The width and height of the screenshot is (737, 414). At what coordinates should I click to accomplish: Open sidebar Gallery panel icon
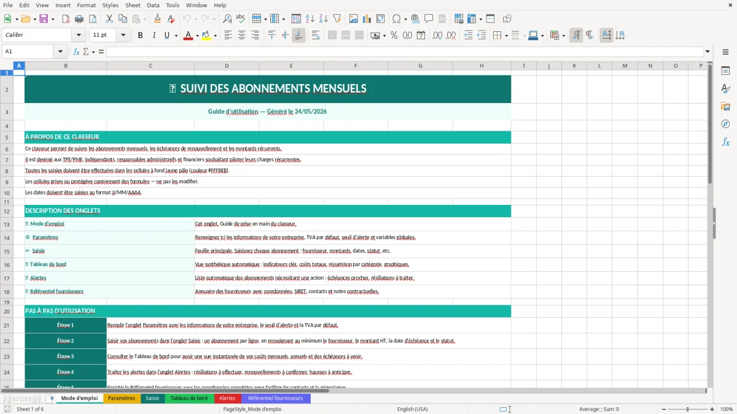[x=725, y=106]
